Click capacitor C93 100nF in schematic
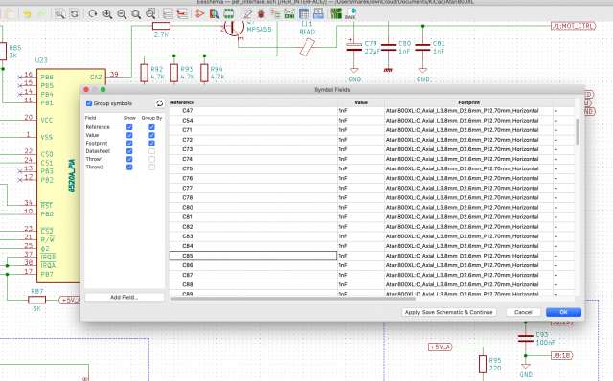This screenshot has width=613, height=381. tap(526, 339)
